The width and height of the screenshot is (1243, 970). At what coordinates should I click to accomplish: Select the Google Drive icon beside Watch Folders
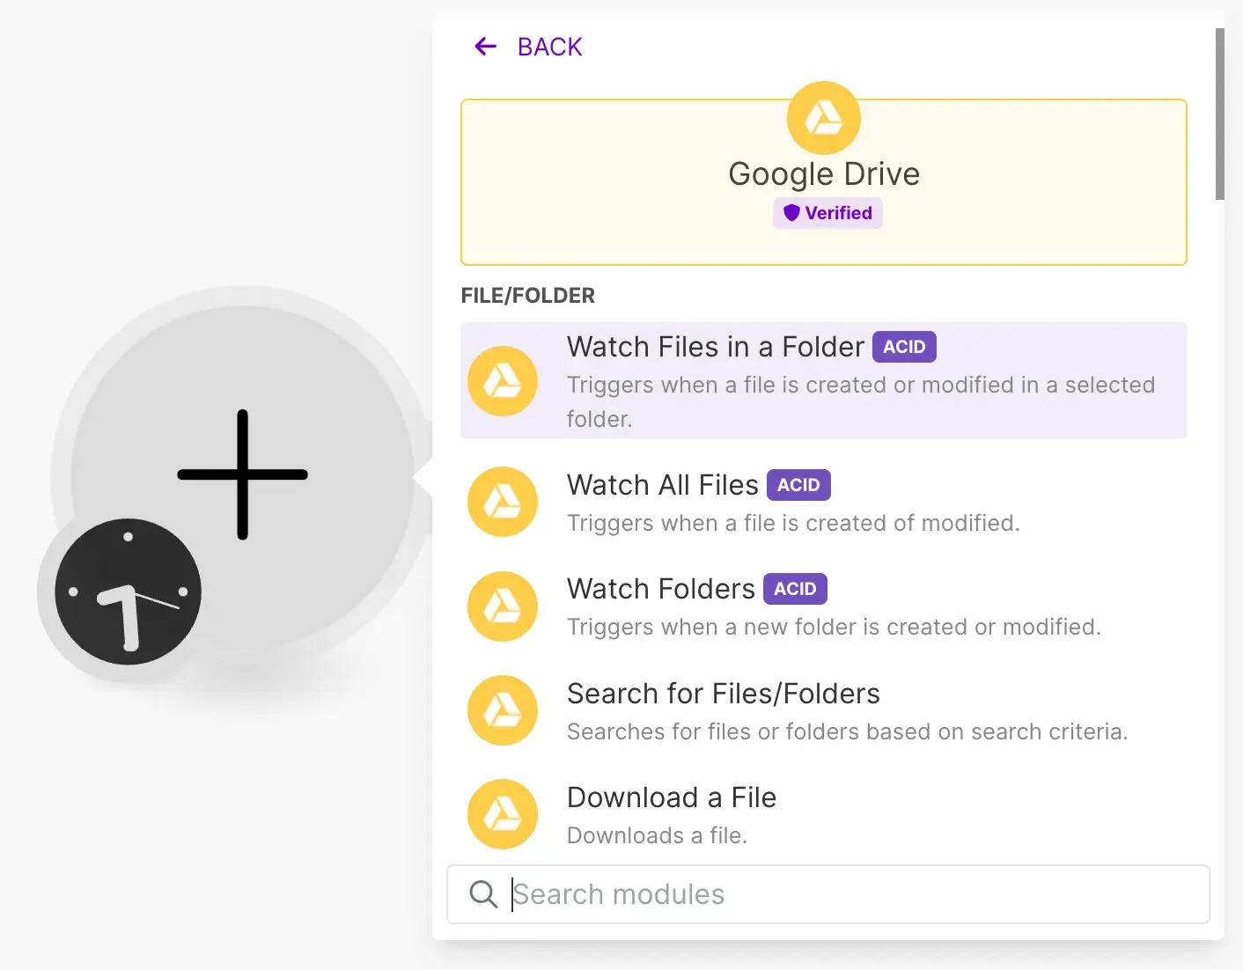pos(503,606)
